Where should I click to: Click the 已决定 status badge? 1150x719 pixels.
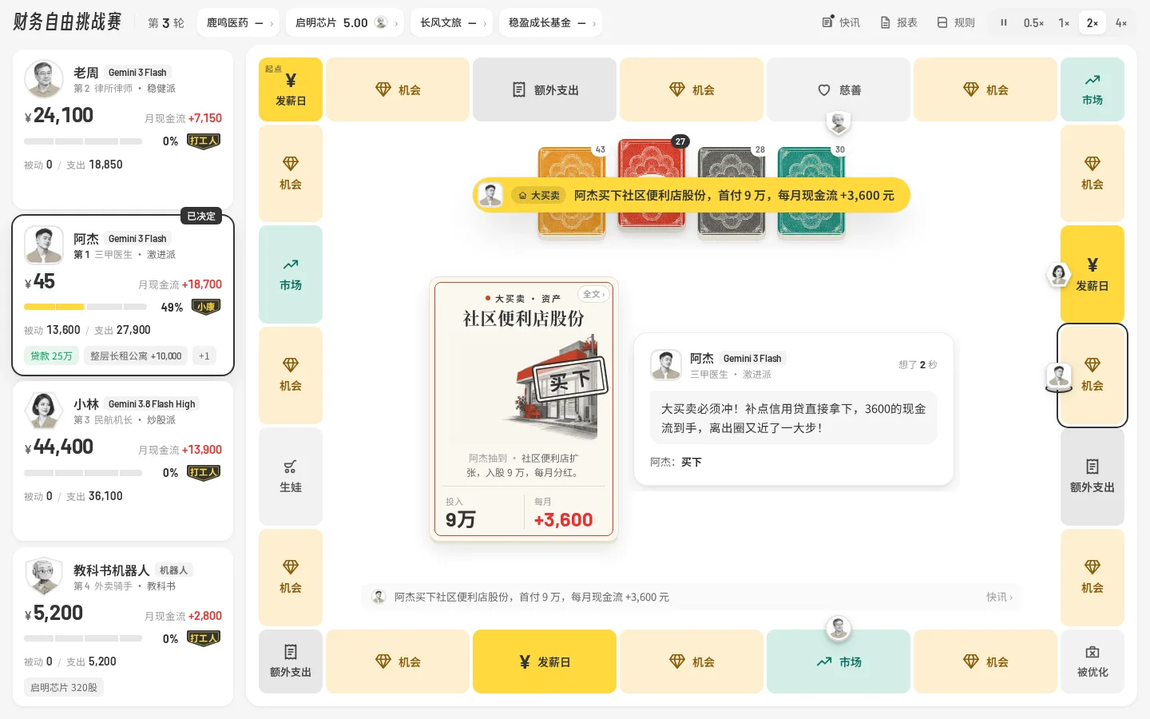[201, 216]
